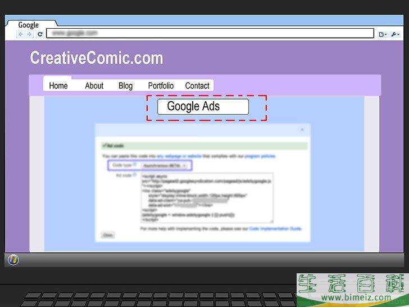The width and height of the screenshot is (409, 307).
Task: Open the page menu icon
Action: click(x=383, y=34)
